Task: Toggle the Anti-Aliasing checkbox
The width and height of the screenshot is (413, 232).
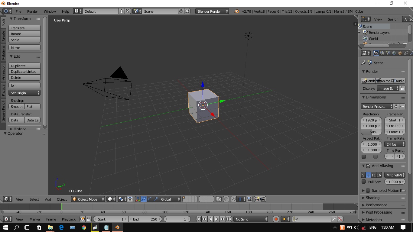Action: click(368, 166)
